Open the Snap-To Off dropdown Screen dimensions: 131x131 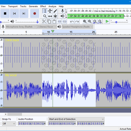9,124
